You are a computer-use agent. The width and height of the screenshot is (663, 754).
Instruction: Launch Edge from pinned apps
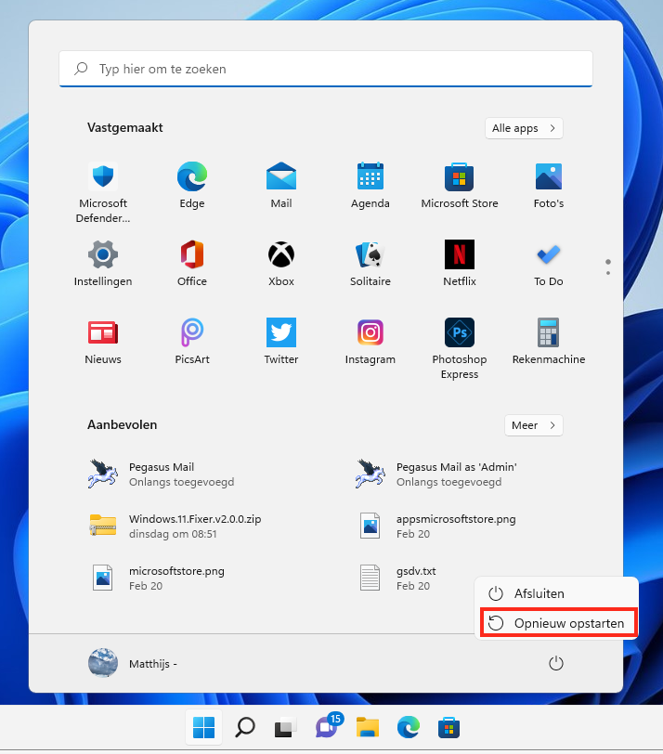pos(192,184)
